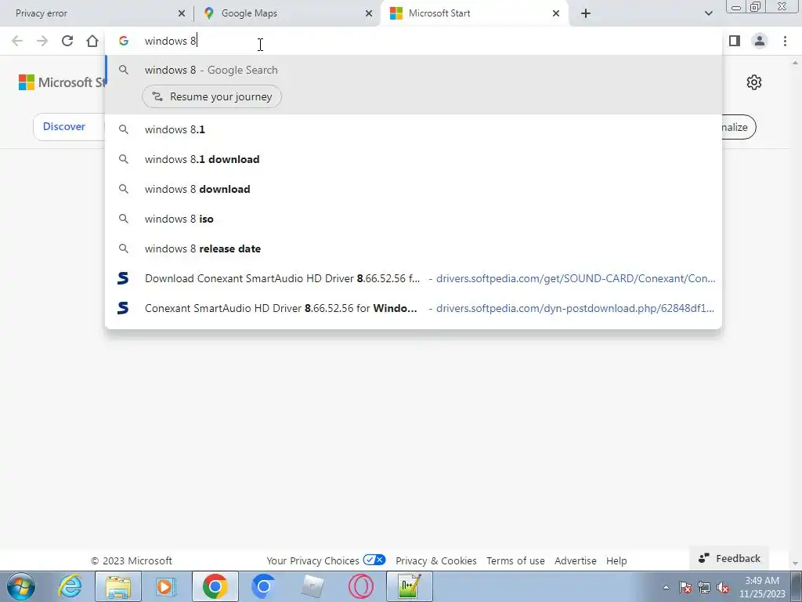Select the 'windows 8 download' suggestion
The width and height of the screenshot is (802, 602).
point(414,189)
